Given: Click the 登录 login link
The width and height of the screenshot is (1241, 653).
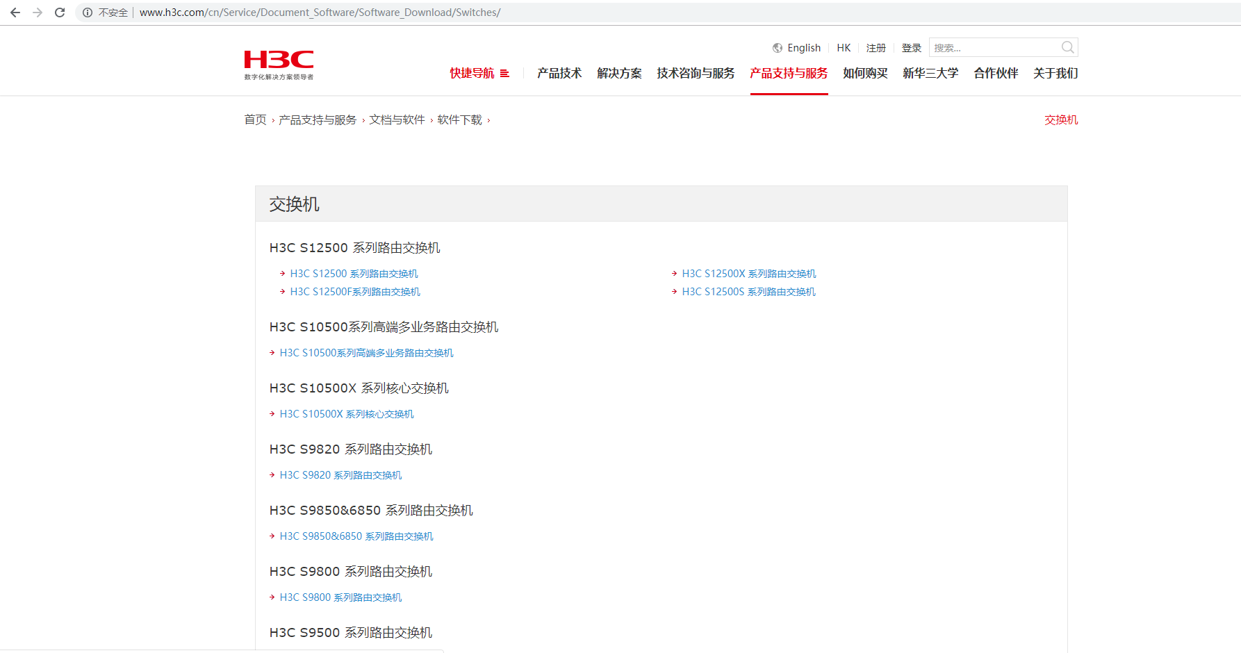Looking at the screenshot, I should point(912,48).
